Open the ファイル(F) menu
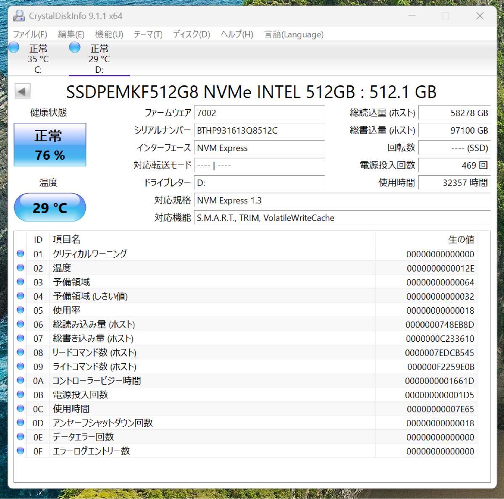 pos(30,34)
